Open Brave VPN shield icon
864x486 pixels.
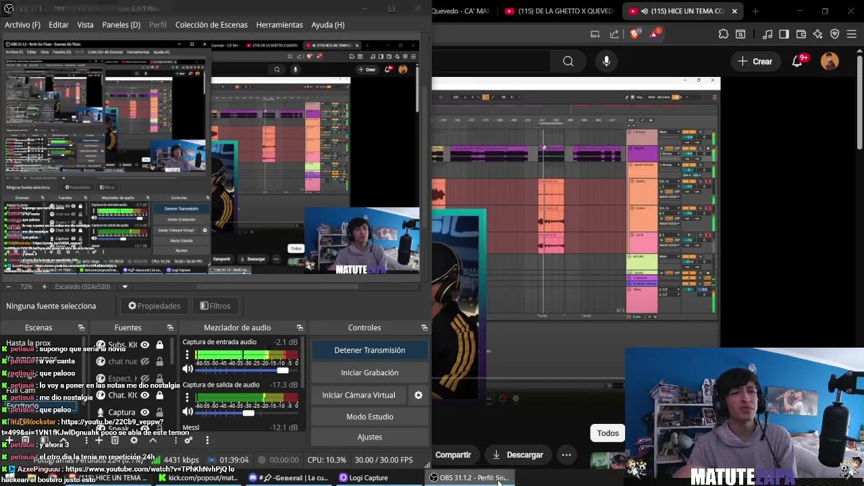coord(835,34)
